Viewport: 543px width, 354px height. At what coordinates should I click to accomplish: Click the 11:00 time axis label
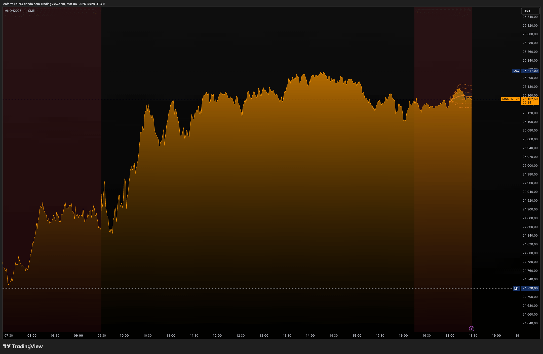[x=171, y=336]
